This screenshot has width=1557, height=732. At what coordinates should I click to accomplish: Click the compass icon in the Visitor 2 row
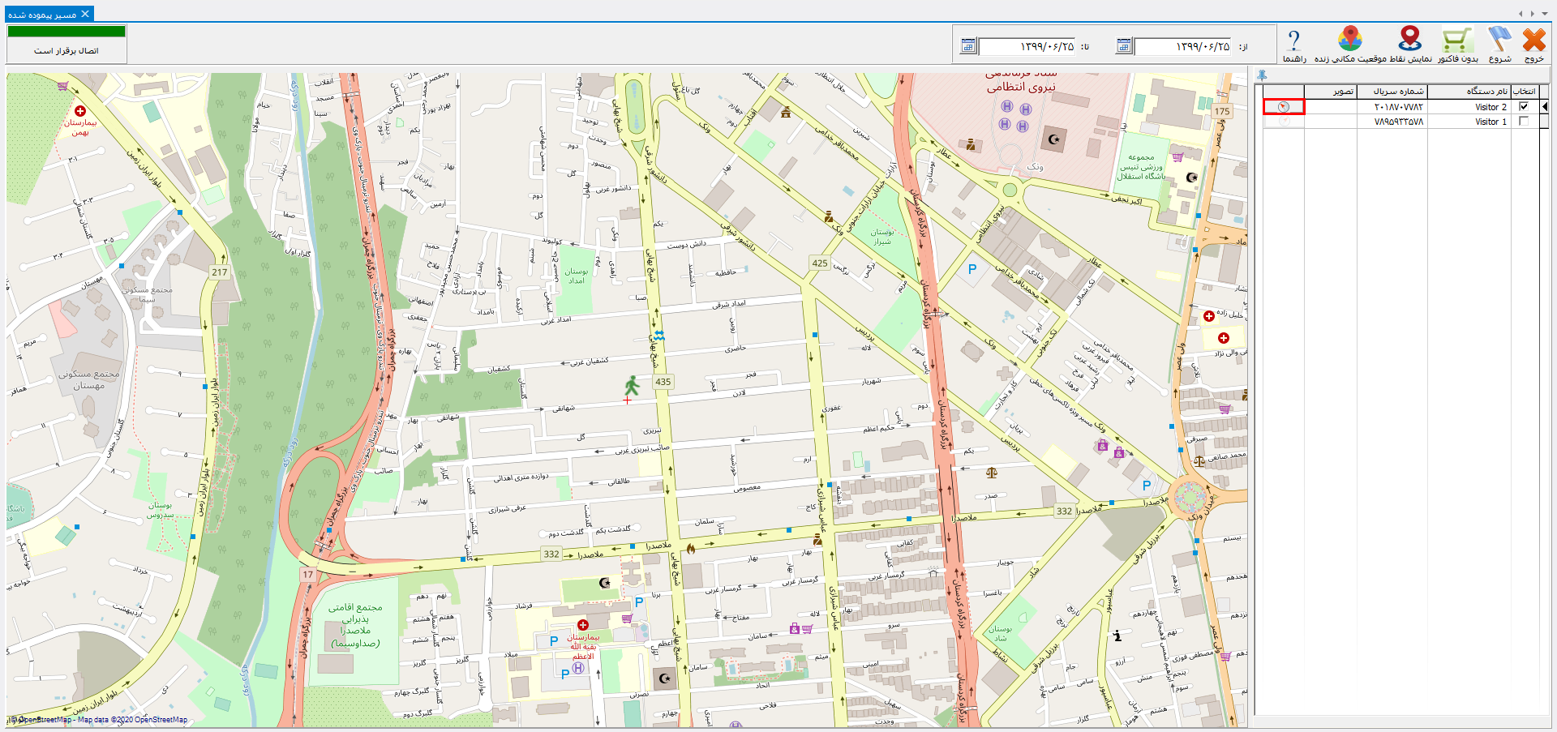[1283, 107]
